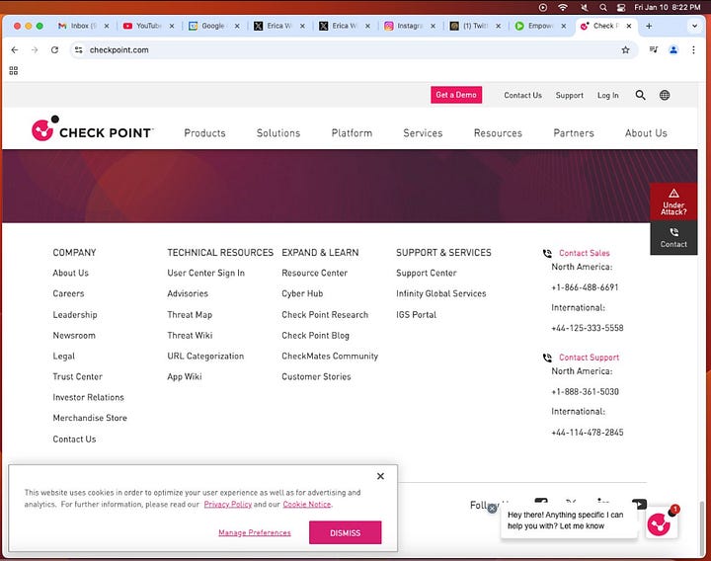Click the Under Attack? warning button
Screen dimensions: 711x561
tap(673, 201)
